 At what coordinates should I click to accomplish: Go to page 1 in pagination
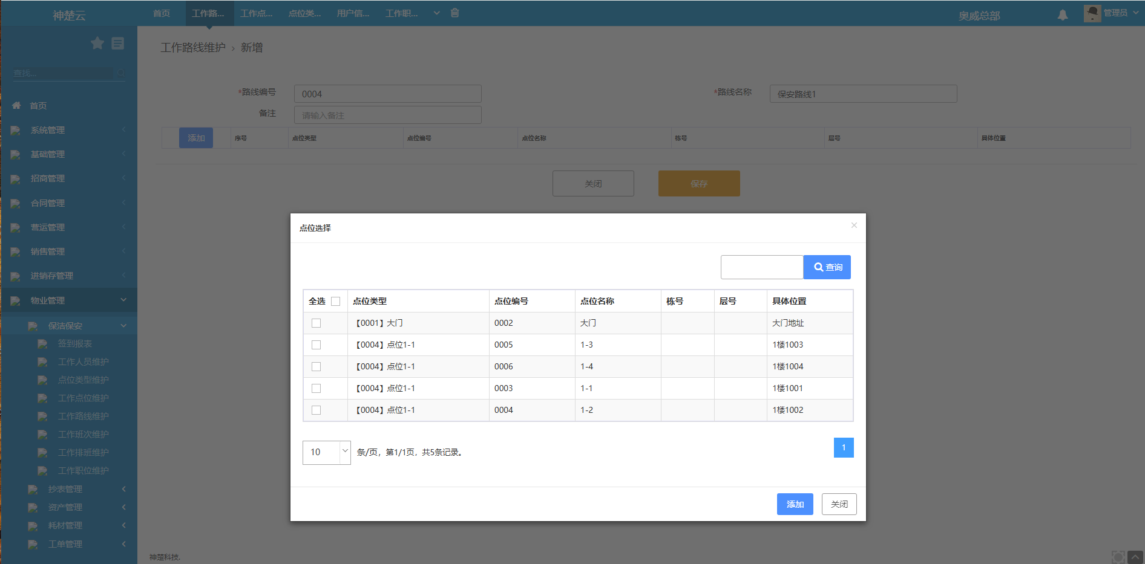844,447
